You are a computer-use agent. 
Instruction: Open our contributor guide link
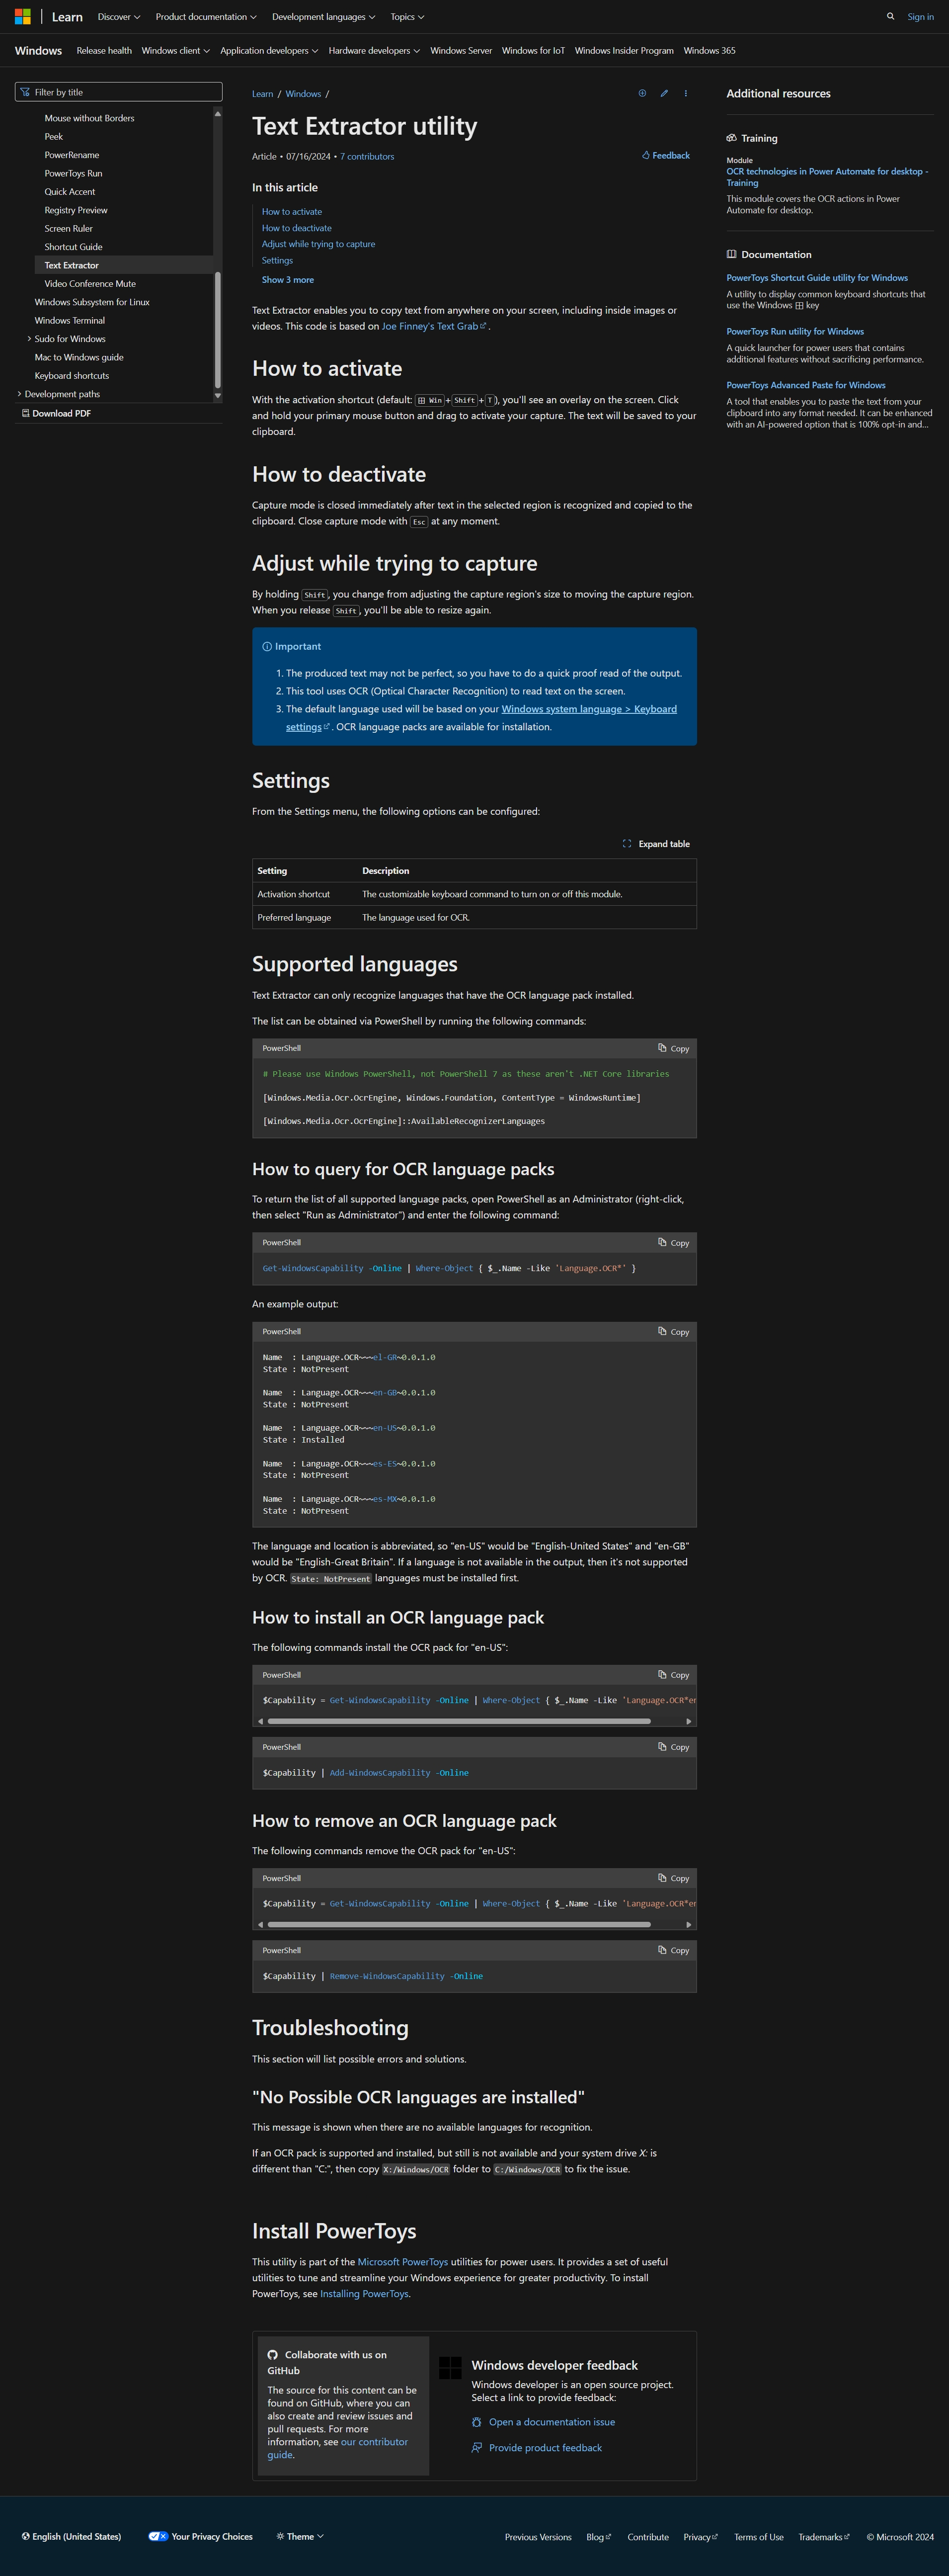(x=337, y=2448)
